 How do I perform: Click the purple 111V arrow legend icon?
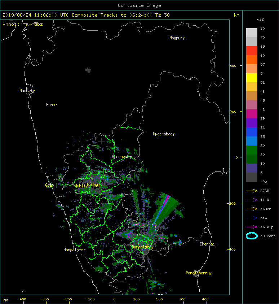(252, 200)
